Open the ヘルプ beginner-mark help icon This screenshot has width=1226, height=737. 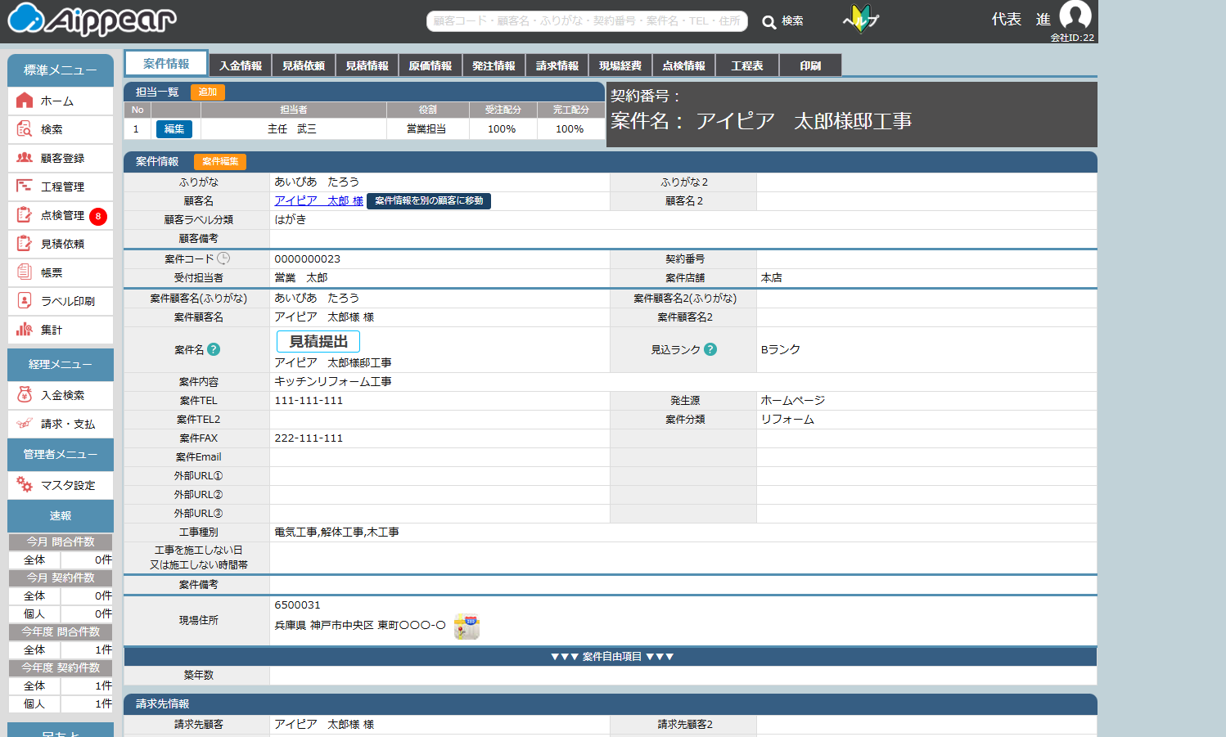860,19
